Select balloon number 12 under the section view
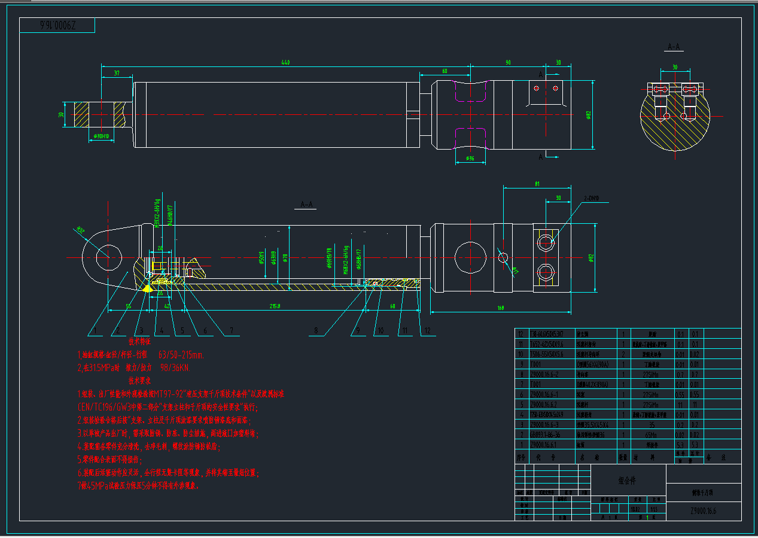The width and height of the screenshot is (758, 538). pos(427,330)
